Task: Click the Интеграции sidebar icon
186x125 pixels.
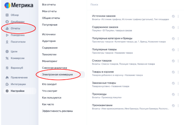Action: click(x=7, y=84)
